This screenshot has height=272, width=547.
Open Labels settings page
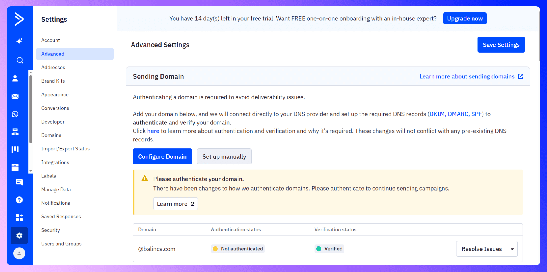[49, 176]
